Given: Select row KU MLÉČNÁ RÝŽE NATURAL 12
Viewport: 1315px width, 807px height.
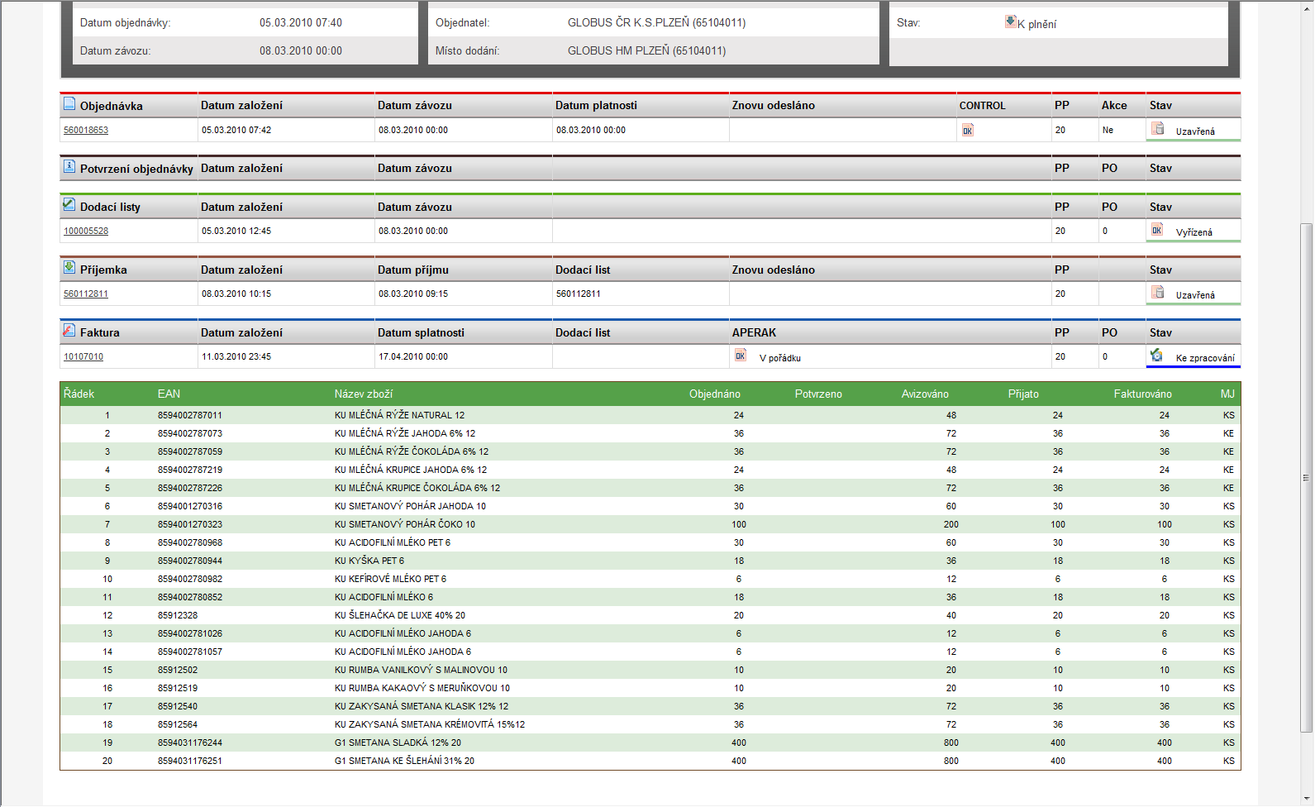Looking at the screenshot, I should 650,415.
